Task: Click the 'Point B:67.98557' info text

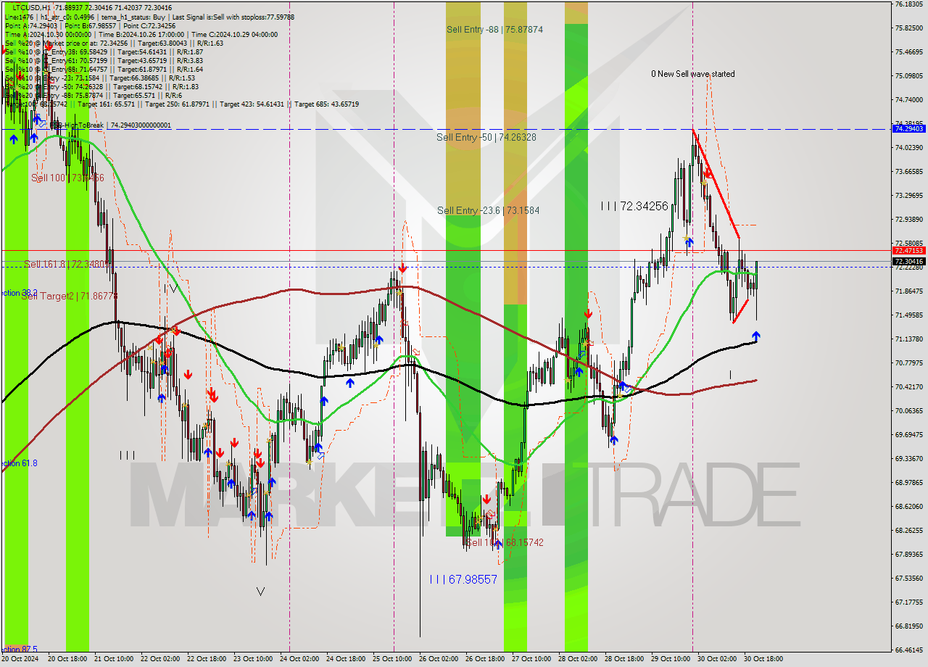Action: [x=92, y=25]
